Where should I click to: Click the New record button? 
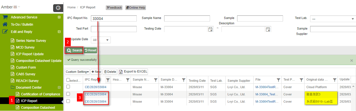96,72
